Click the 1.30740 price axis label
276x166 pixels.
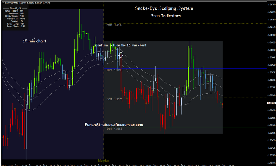click(272, 95)
